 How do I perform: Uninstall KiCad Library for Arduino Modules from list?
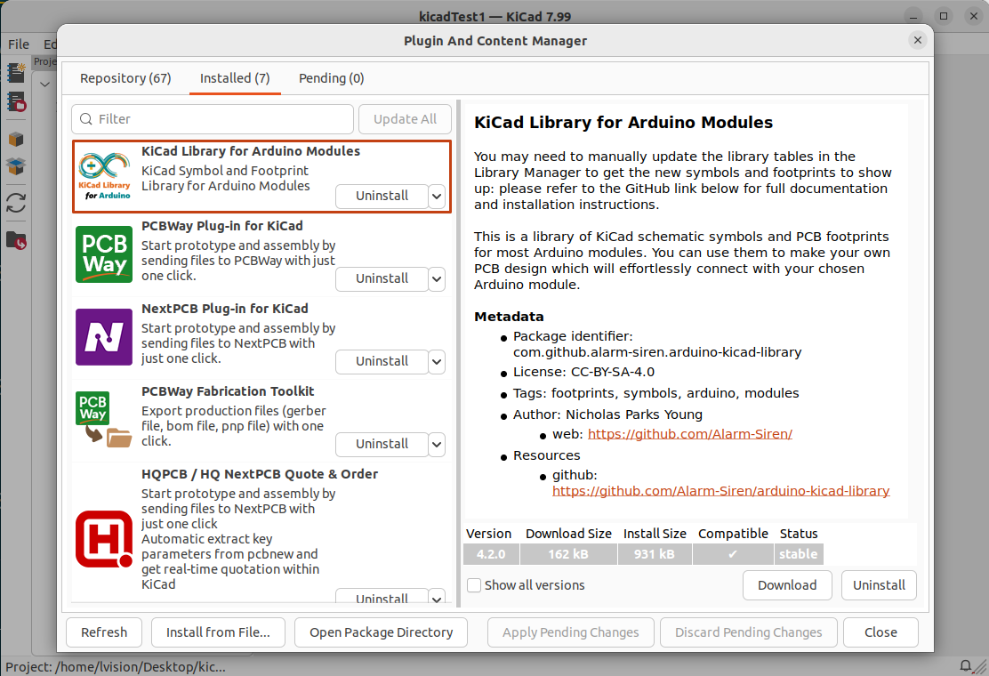[x=382, y=196]
